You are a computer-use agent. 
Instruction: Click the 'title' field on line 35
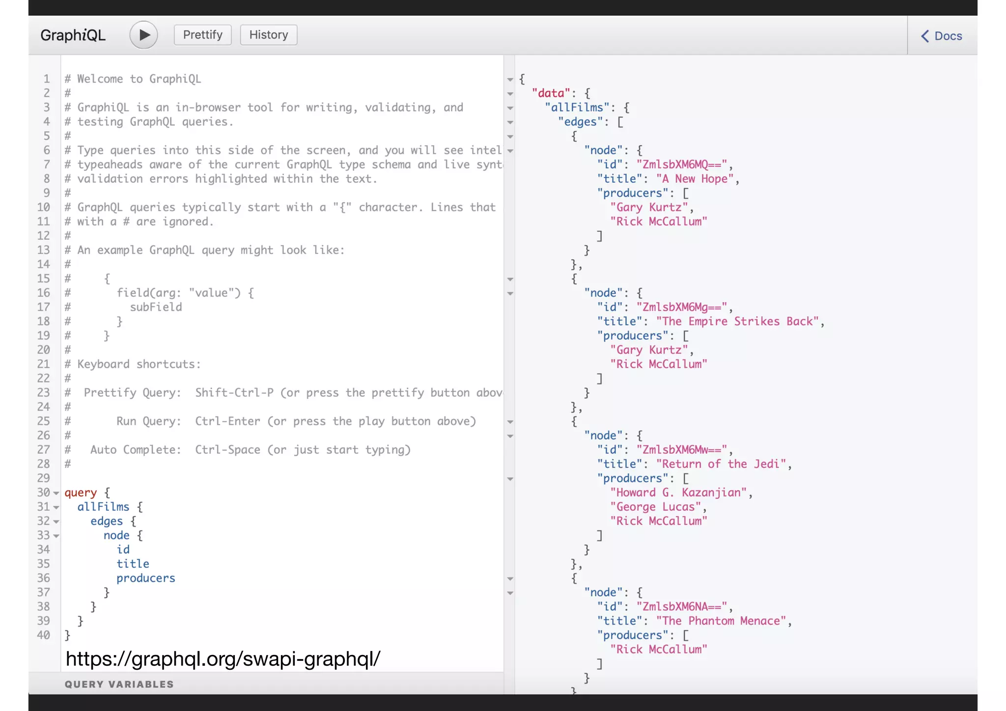point(133,564)
